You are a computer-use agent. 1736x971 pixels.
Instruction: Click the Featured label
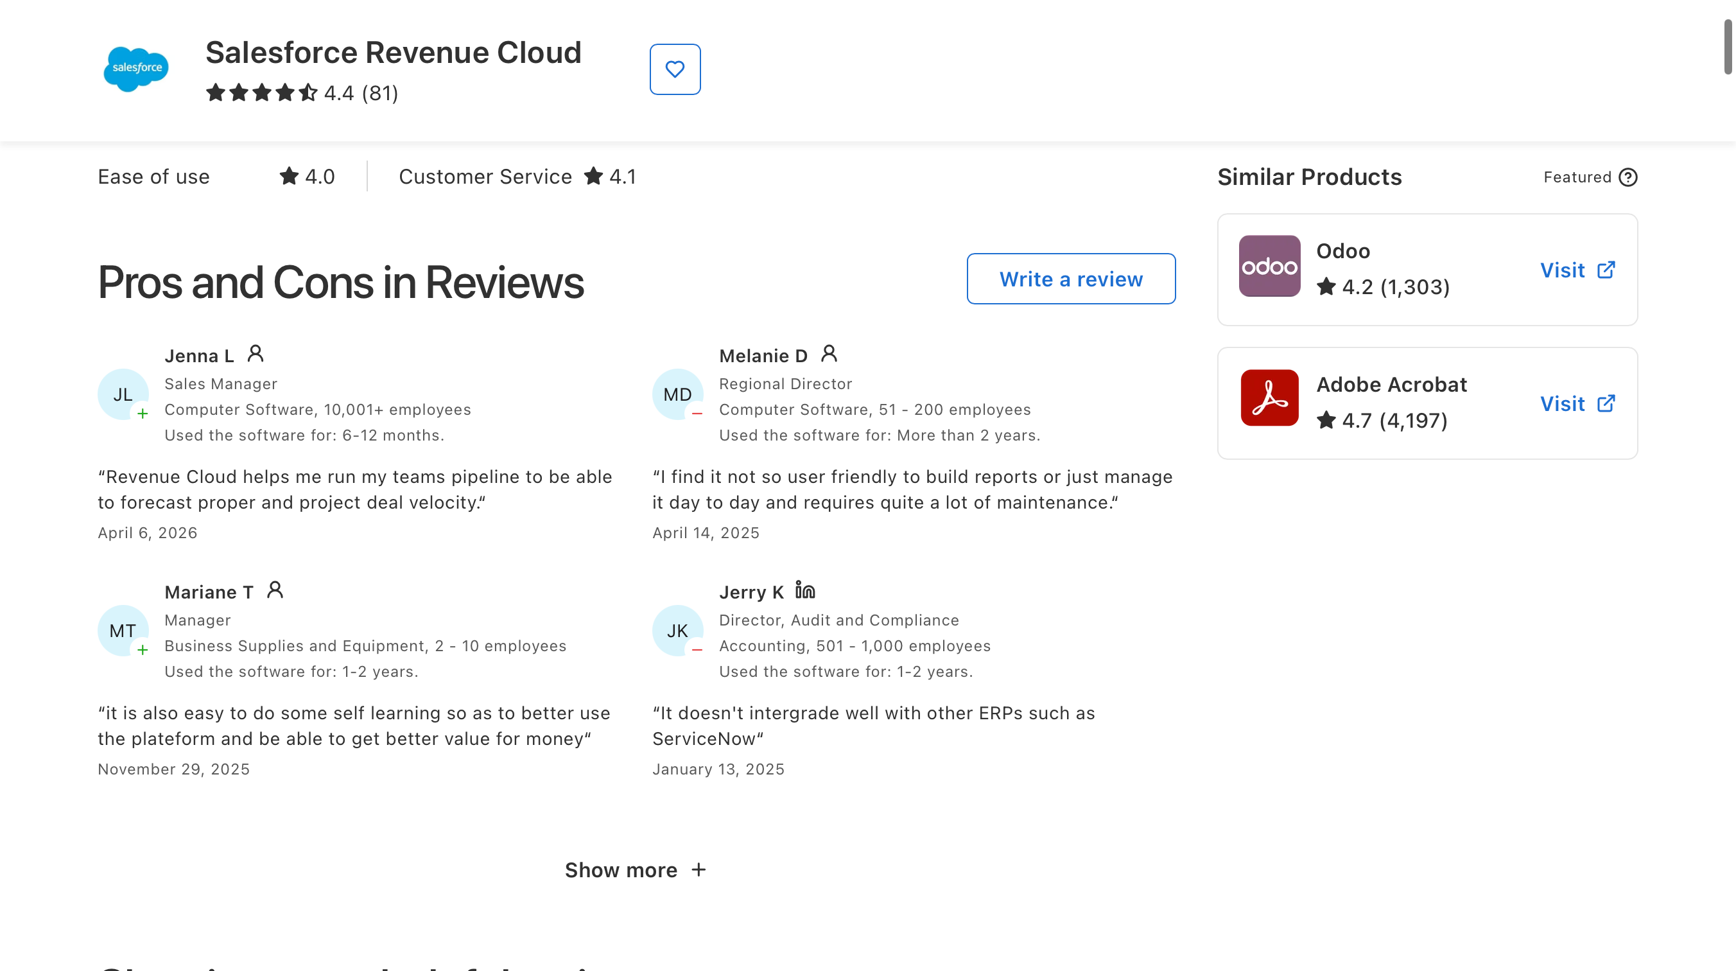click(1577, 177)
